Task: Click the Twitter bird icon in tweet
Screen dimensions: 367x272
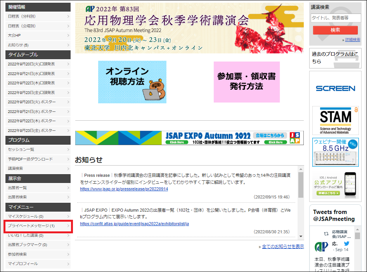Action: 346,244
